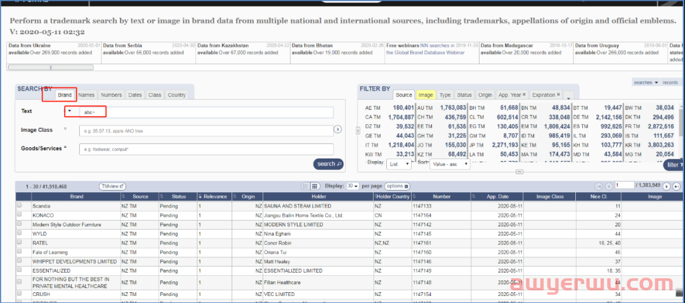The image size is (685, 303).
Task: Open the Status filter tab
Action: tap(464, 95)
